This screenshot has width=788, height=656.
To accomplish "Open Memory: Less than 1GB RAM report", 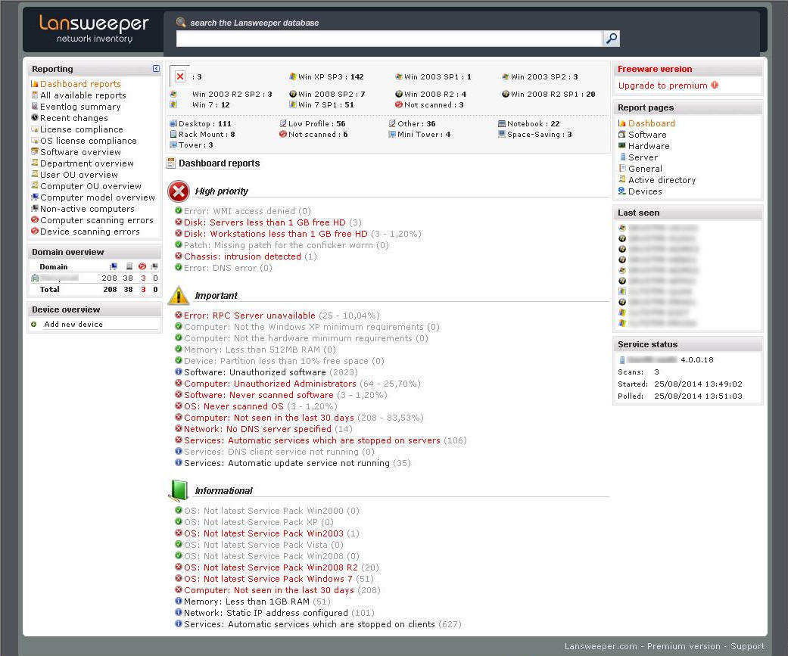I will coord(246,602).
